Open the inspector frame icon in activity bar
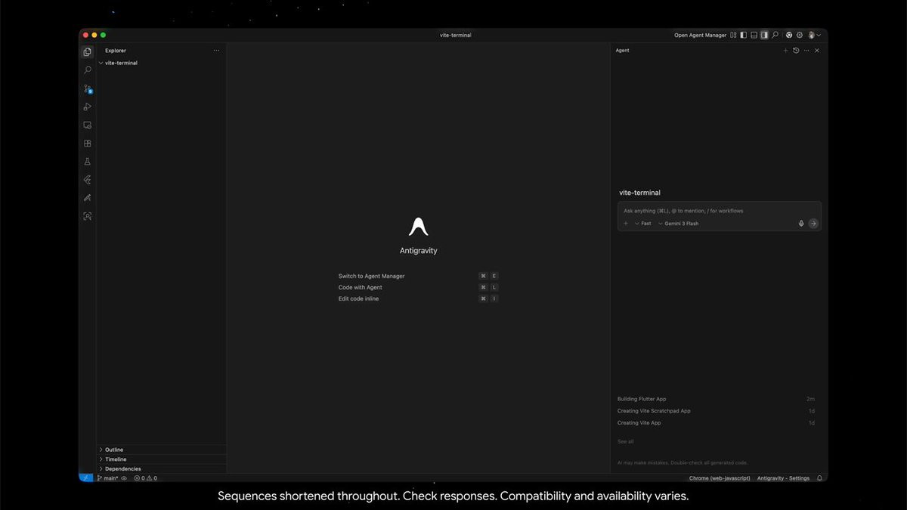This screenshot has width=907, height=510. pos(88,216)
